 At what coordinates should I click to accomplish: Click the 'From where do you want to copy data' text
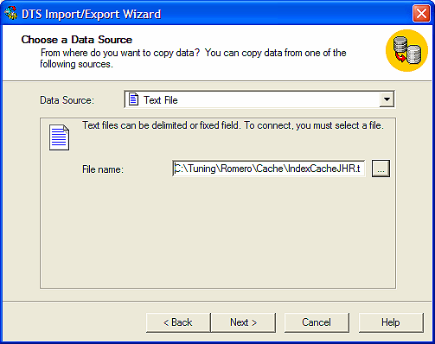coord(193,59)
